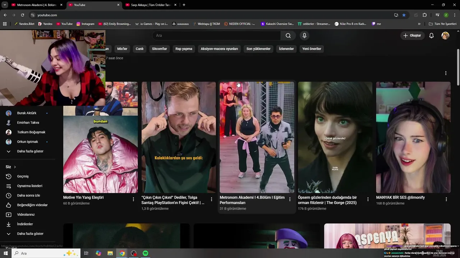460x258 pixels.
Task: Click the Windows taskbar search box
Action: (46, 253)
